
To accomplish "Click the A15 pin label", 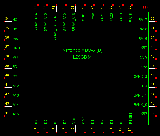I will click(x=16, y=114).
